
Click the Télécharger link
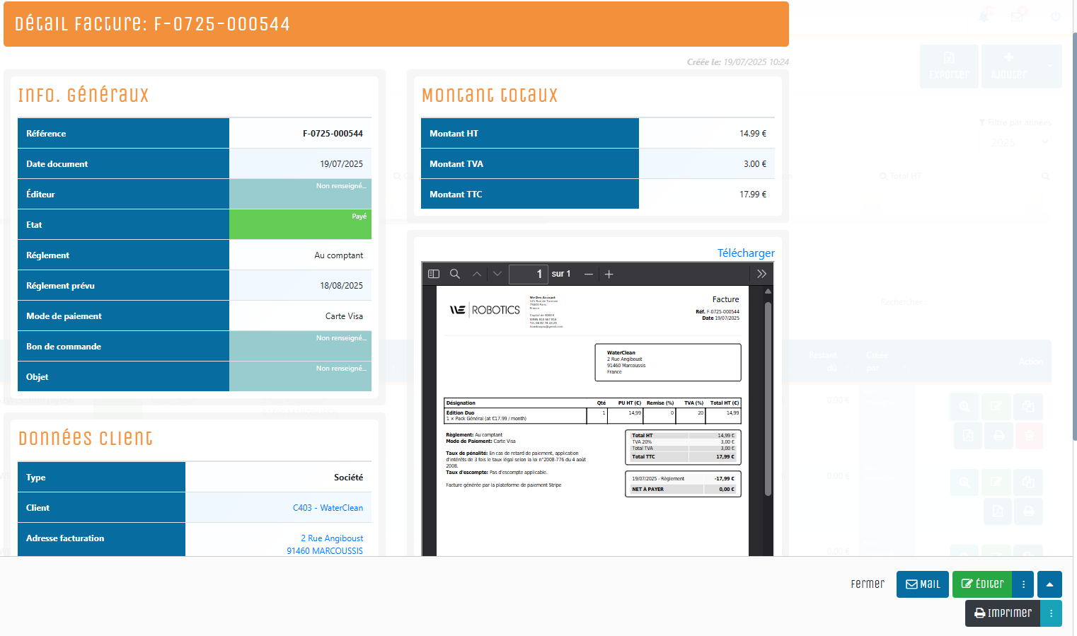[745, 253]
